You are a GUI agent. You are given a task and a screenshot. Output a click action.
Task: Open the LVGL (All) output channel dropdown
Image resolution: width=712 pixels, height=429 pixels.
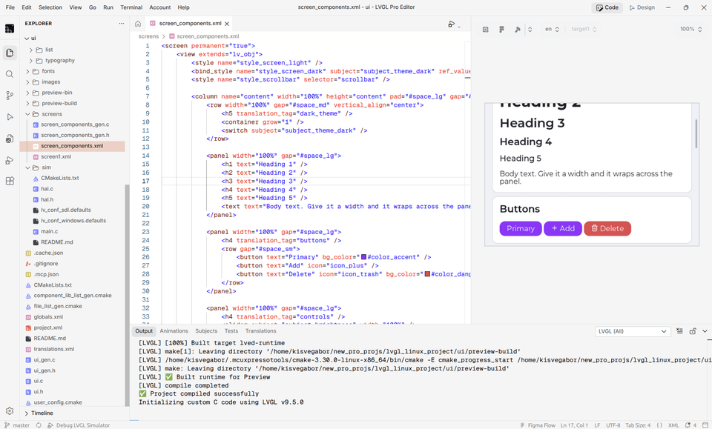pyautogui.click(x=633, y=331)
